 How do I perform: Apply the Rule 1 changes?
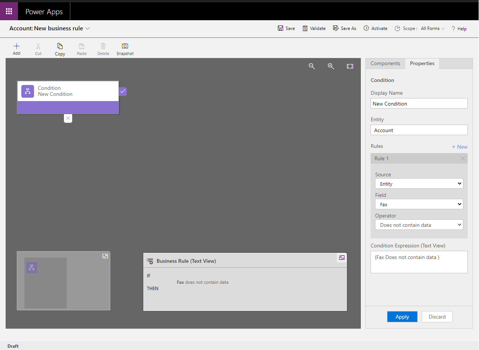(x=402, y=316)
